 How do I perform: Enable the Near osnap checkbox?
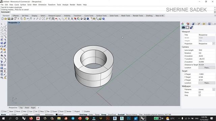tap(8, 111)
